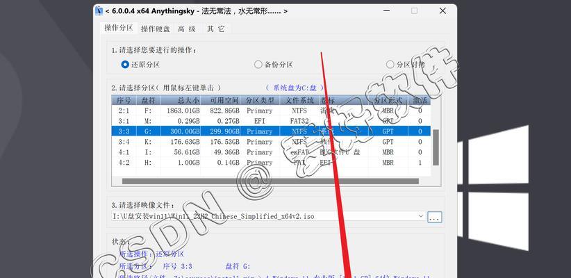
Task: Select partition row 4:2 drive H:
Action: tap(272, 163)
